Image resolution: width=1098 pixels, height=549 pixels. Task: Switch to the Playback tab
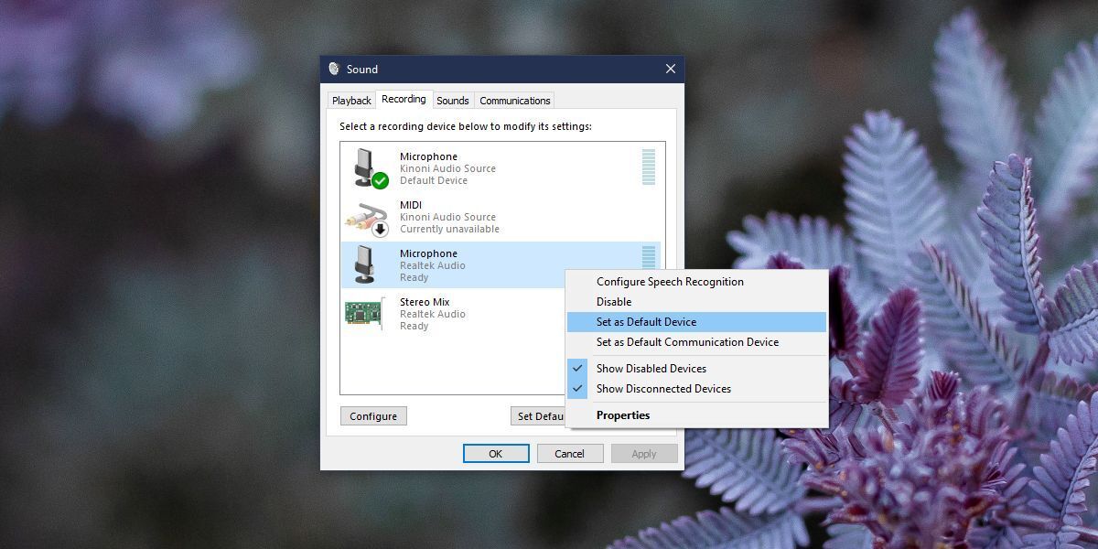click(350, 100)
